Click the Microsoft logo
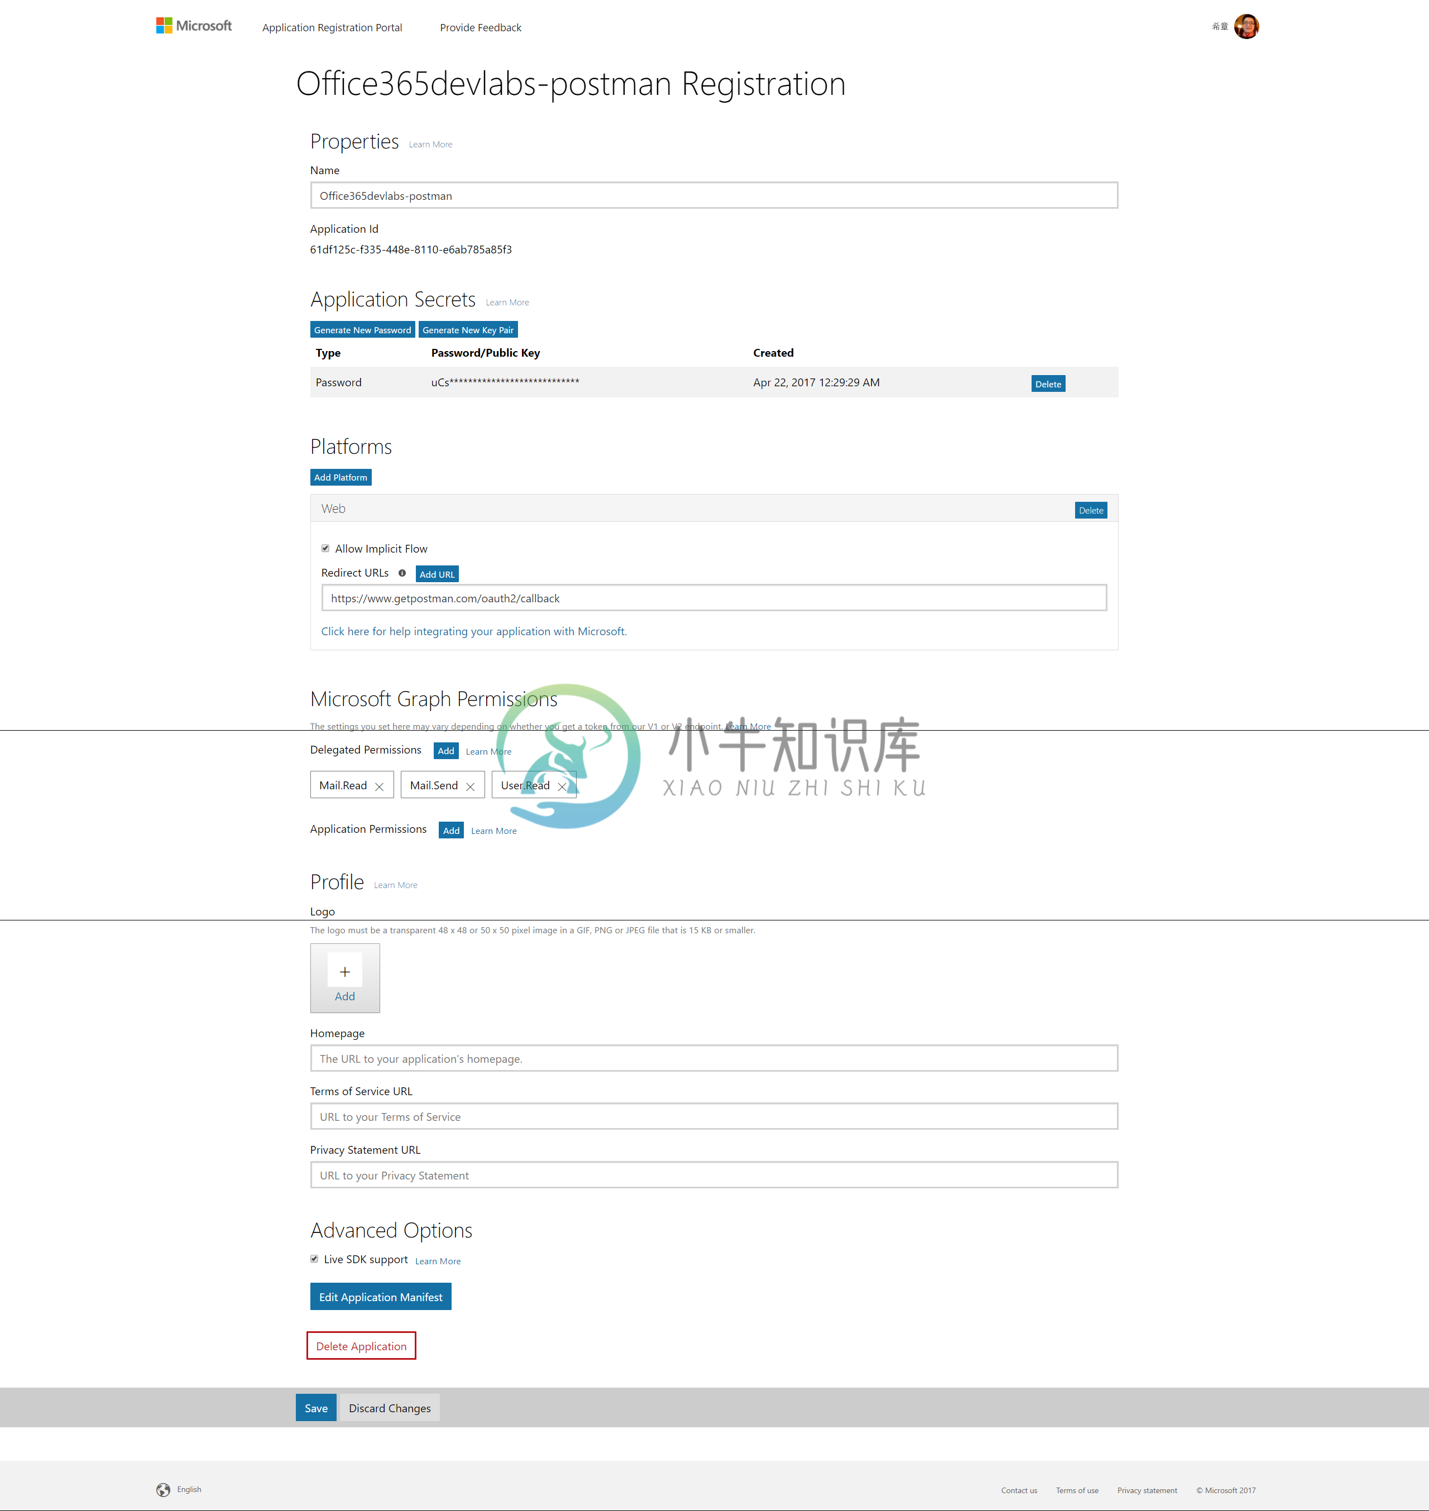 coord(194,26)
